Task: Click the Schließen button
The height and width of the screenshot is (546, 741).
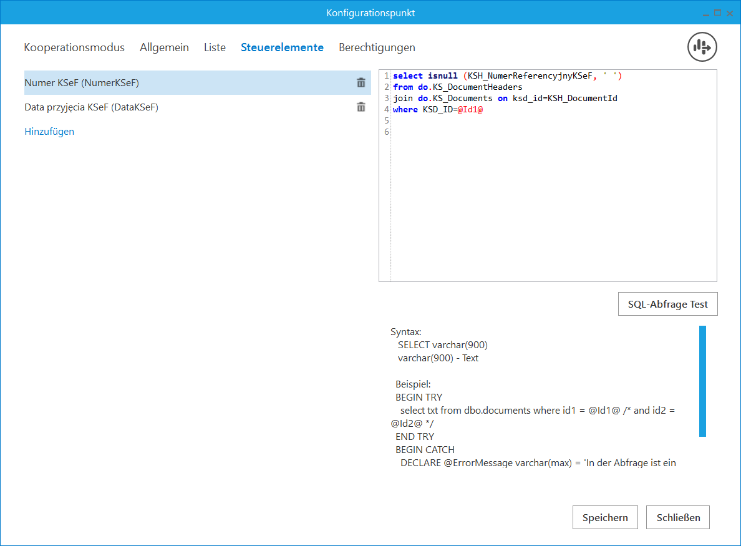Action: tap(677, 517)
